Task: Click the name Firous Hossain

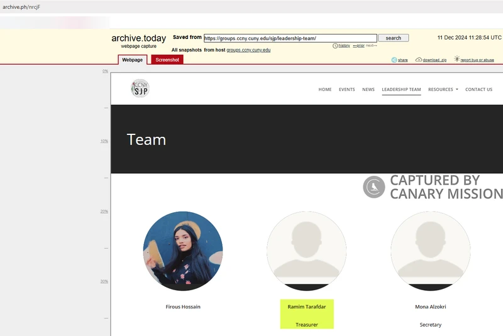Action: pyautogui.click(x=183, y=306)
